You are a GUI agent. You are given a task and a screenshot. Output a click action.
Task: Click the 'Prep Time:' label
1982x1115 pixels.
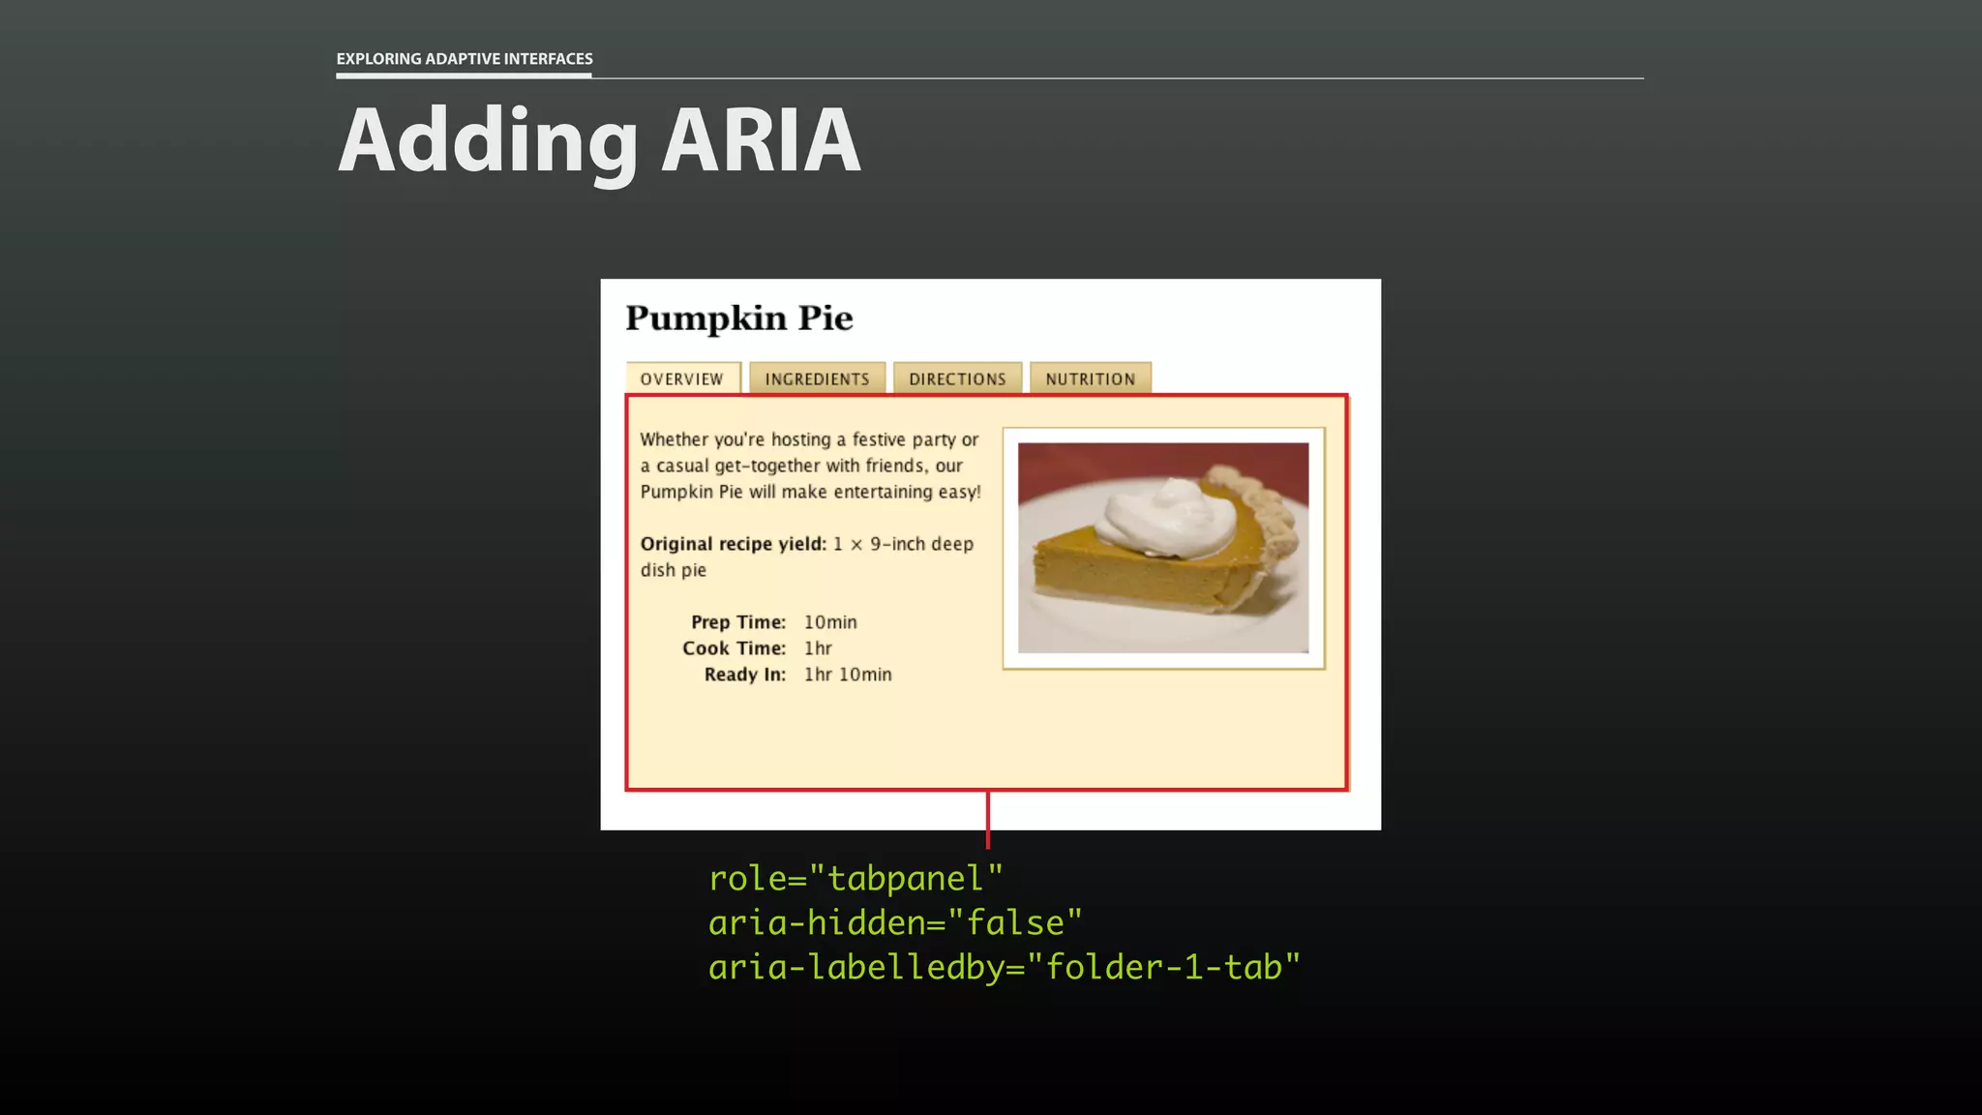pos(738,622)
